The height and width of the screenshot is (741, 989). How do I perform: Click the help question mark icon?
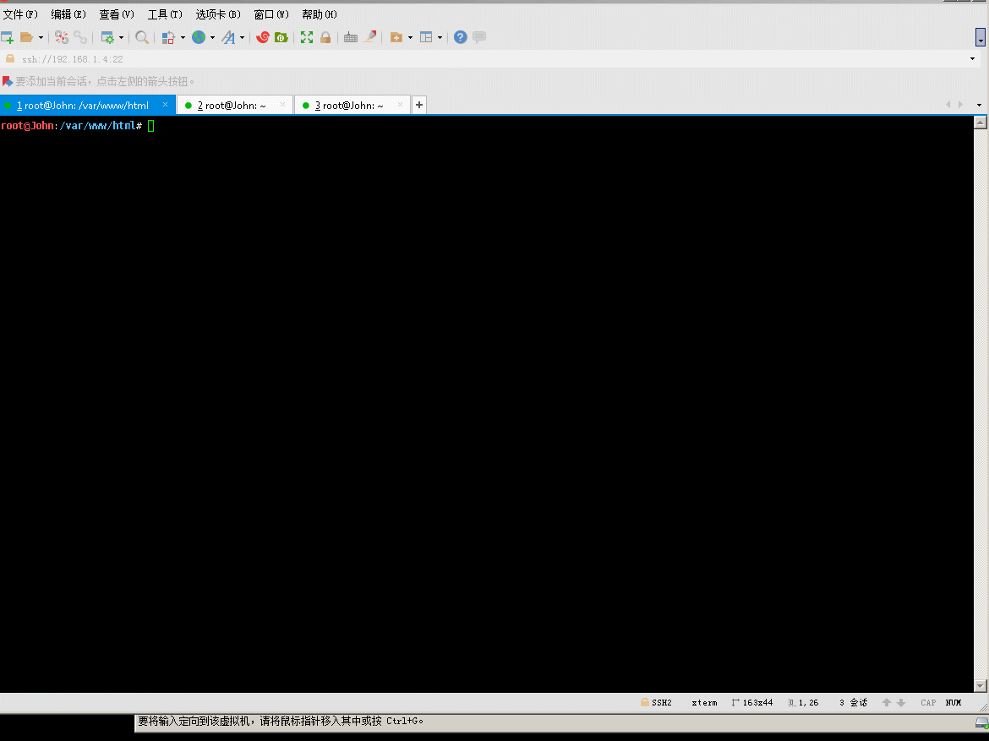[x=459, y=37]
